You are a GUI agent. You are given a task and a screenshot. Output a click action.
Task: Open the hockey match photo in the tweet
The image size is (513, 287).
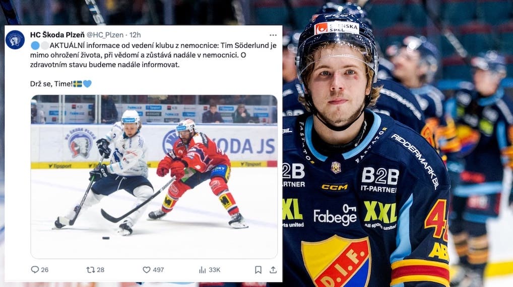pyautogui.click(x=154, y=176)
